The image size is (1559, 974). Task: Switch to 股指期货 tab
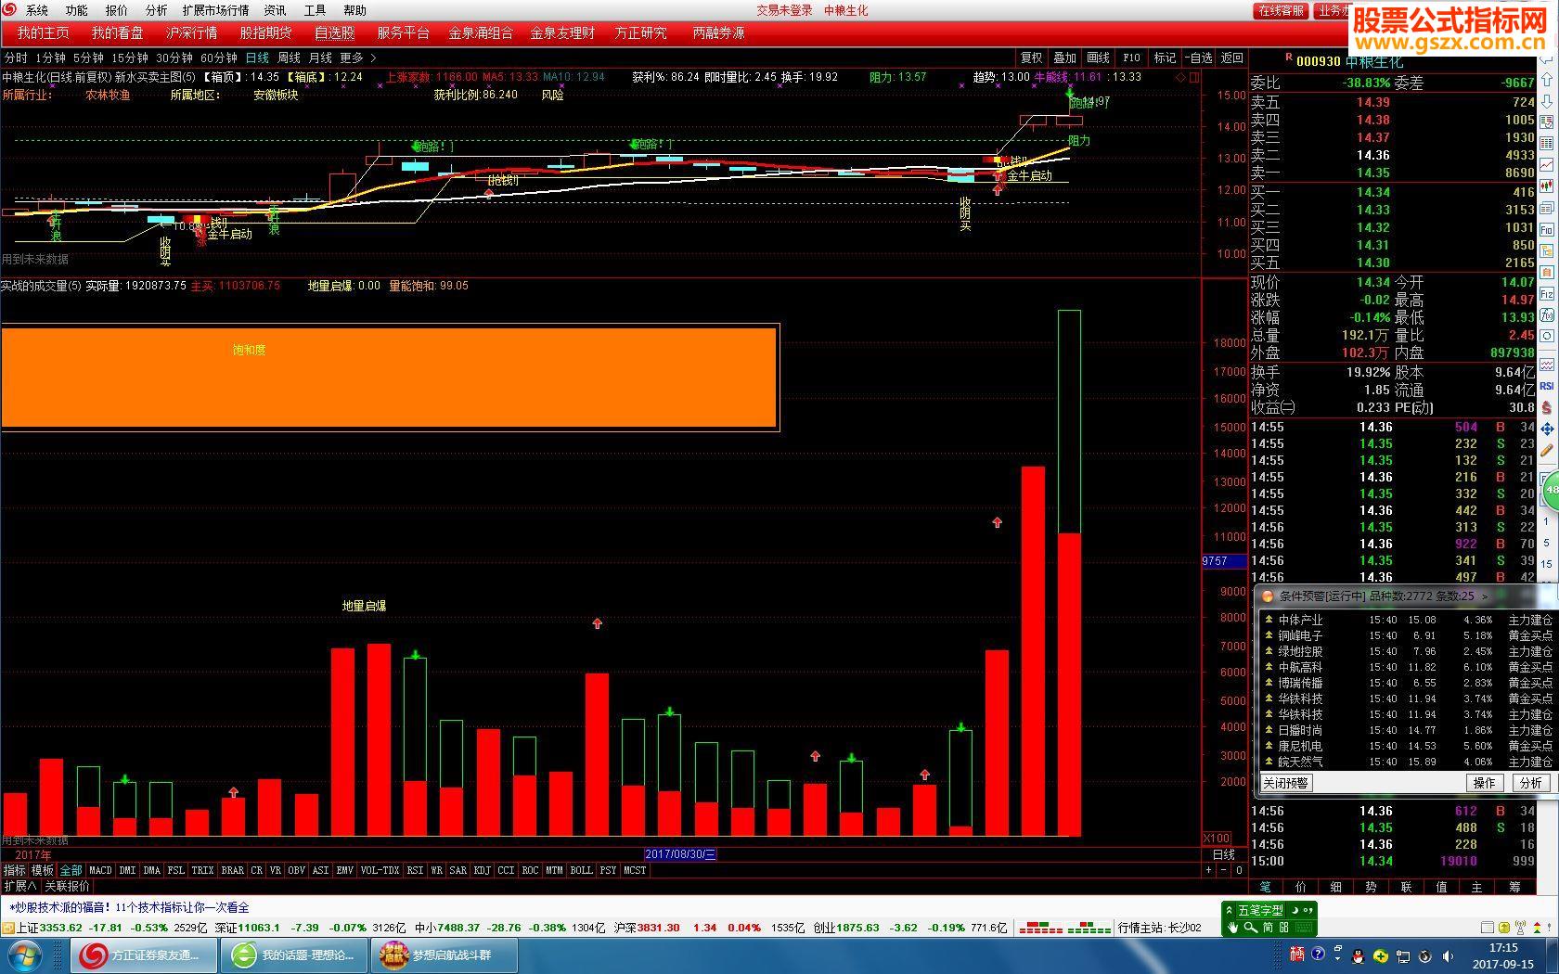(265, 33)
